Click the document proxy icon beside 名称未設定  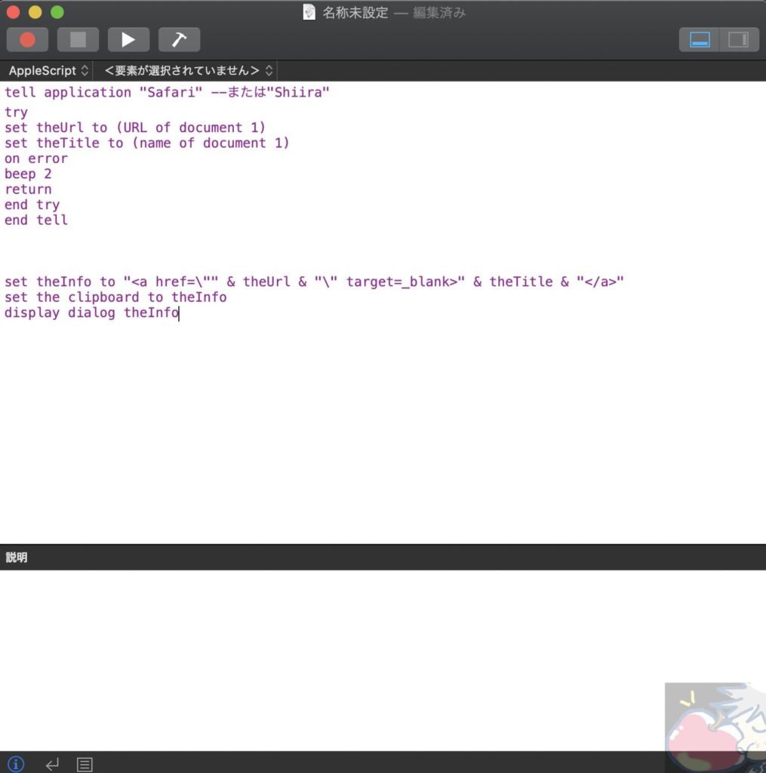click(309, 12)
